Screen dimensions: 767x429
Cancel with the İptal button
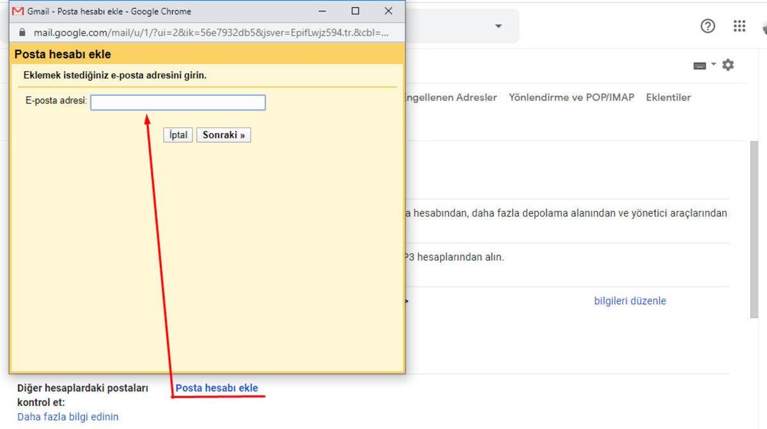click(178, 134)
